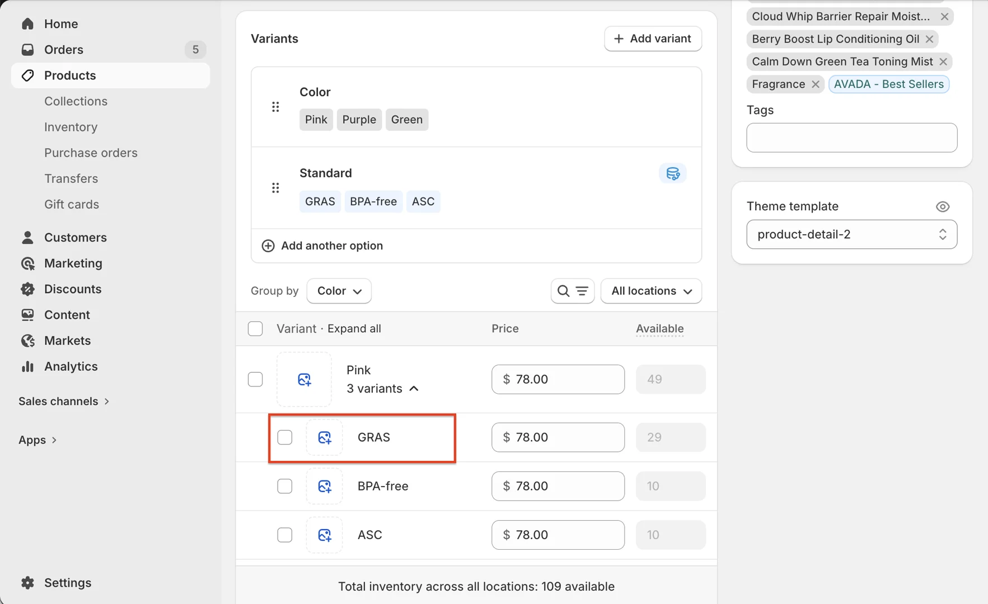Click the connected metafield icon beside Standard
Image resolution: width=988 pixels, height=604 pixels.
point(672,173)
